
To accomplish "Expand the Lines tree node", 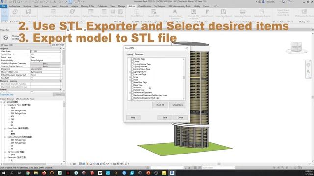I will [x=130, y=77].
